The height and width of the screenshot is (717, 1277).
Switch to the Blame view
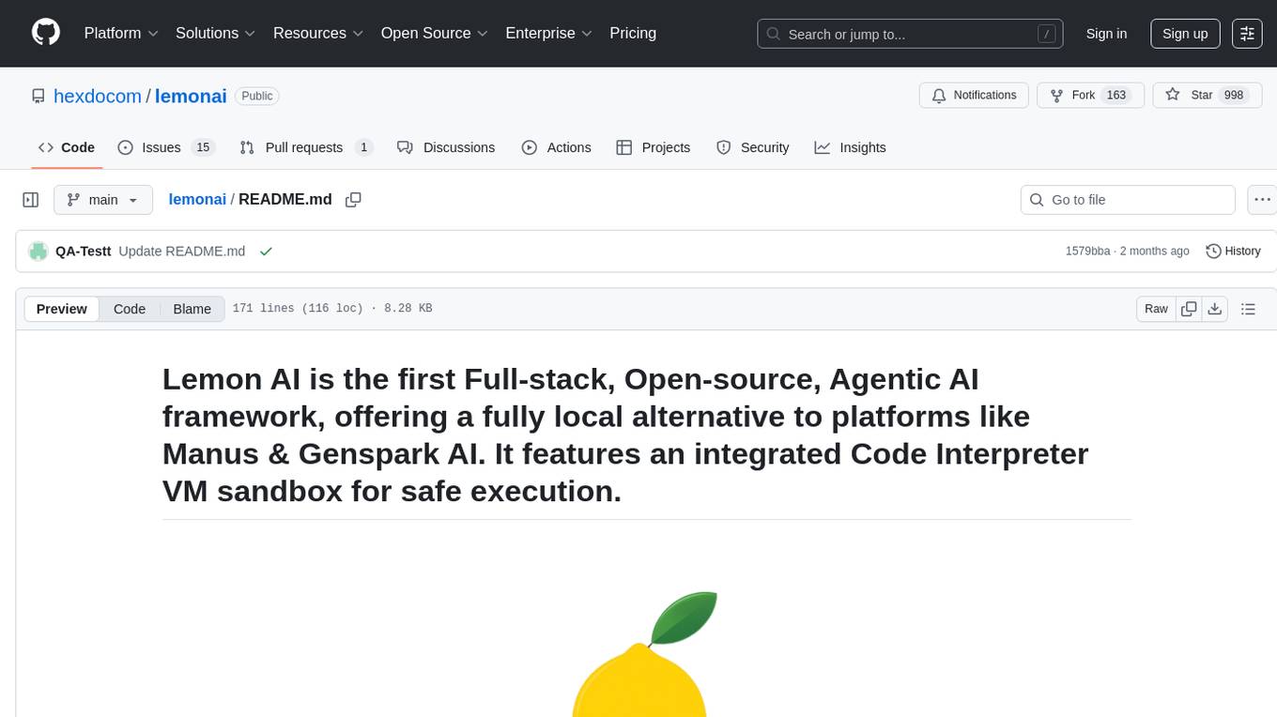192,309
